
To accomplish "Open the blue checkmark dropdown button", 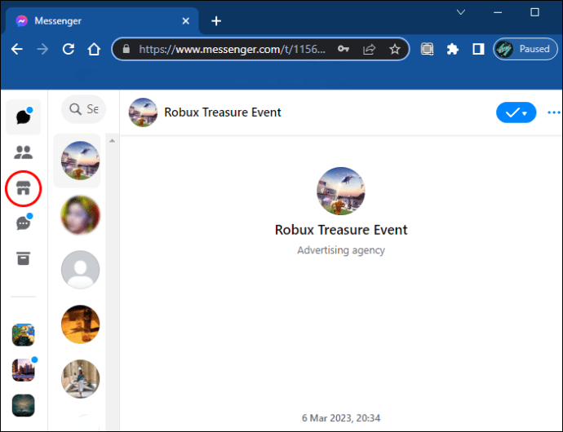I will pyautogui.click(x=516, y=112).
